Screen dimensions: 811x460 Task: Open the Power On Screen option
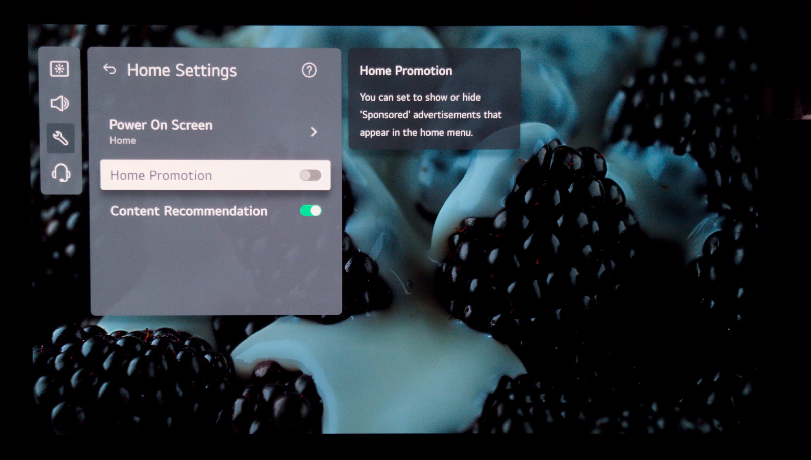pyautogui.click(x=161, y=125)
